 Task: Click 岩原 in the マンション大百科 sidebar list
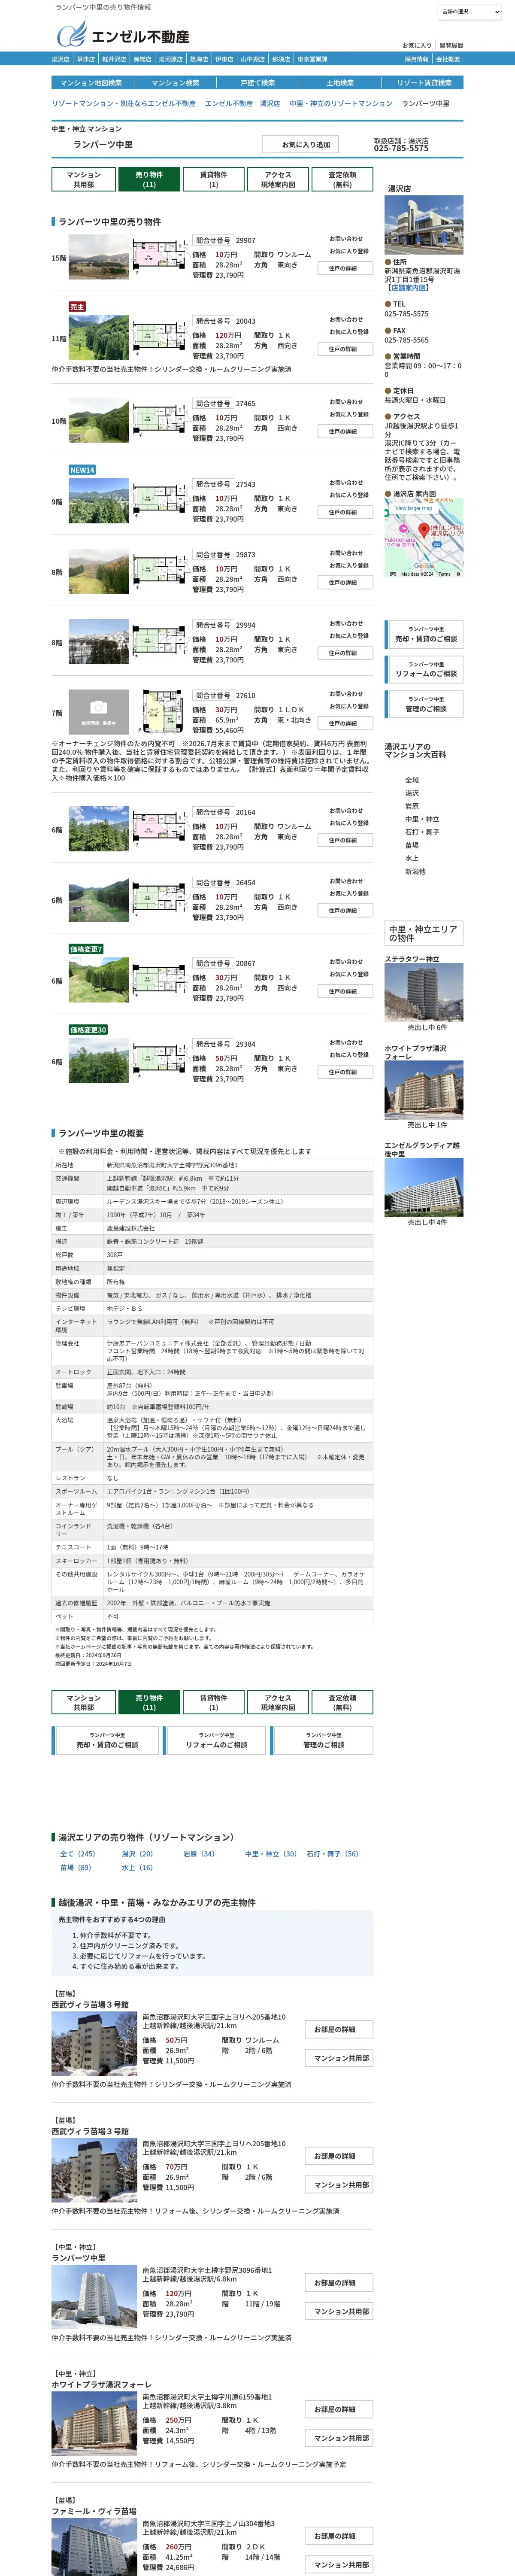point(412,806)
